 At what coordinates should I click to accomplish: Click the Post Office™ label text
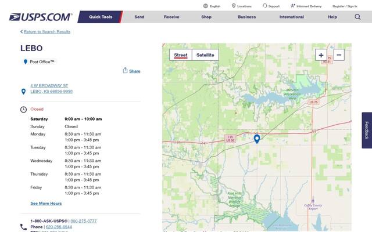[42, 62]
